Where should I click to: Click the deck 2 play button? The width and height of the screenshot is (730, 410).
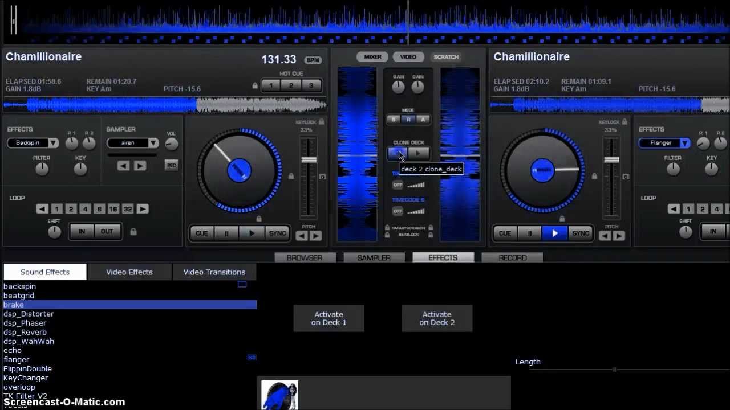coord(555,233)
